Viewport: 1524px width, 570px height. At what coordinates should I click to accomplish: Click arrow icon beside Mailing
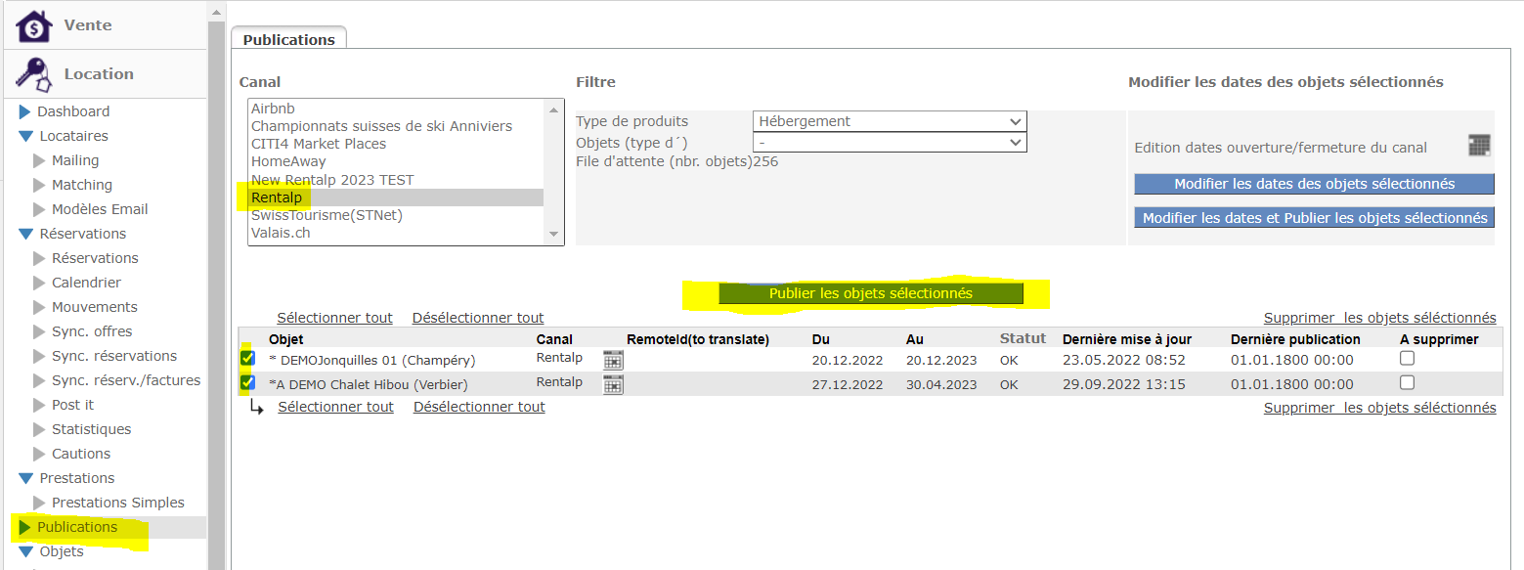click(40, 160)
